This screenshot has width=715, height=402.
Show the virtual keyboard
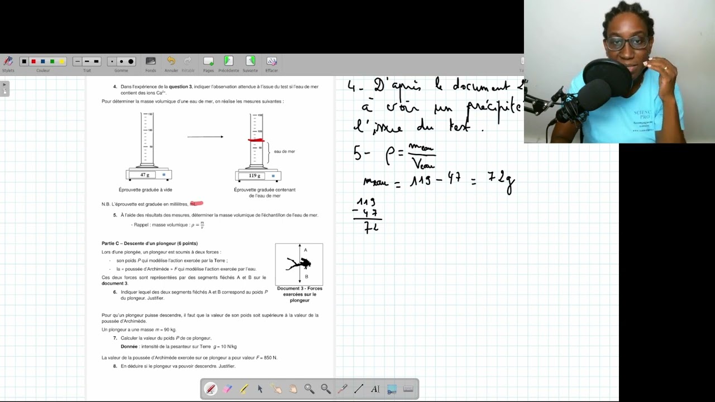pyautogui.click(x=408, y=389)
